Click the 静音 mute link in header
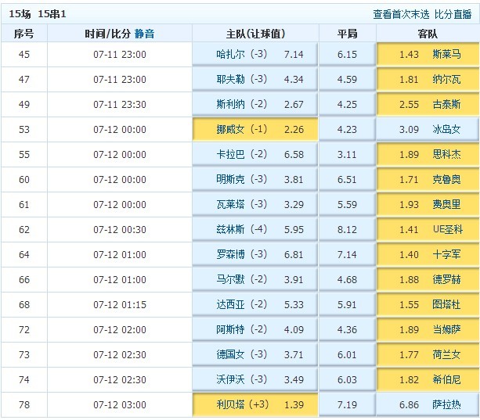Image resolution: width=480 pixels, height=420 pixels. pyautogui.click(x=144, y=34)
